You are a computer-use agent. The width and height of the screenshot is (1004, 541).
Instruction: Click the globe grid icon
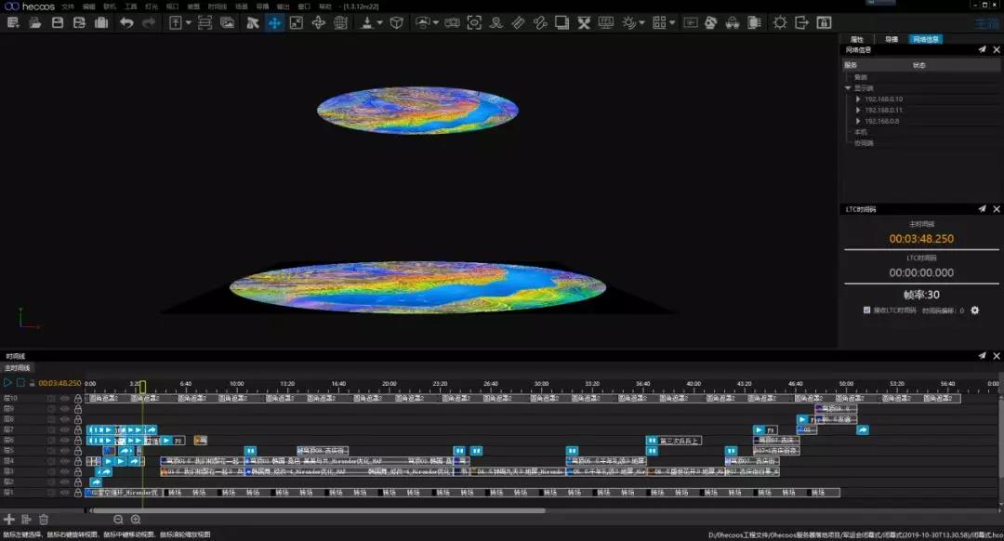point(340,23)
